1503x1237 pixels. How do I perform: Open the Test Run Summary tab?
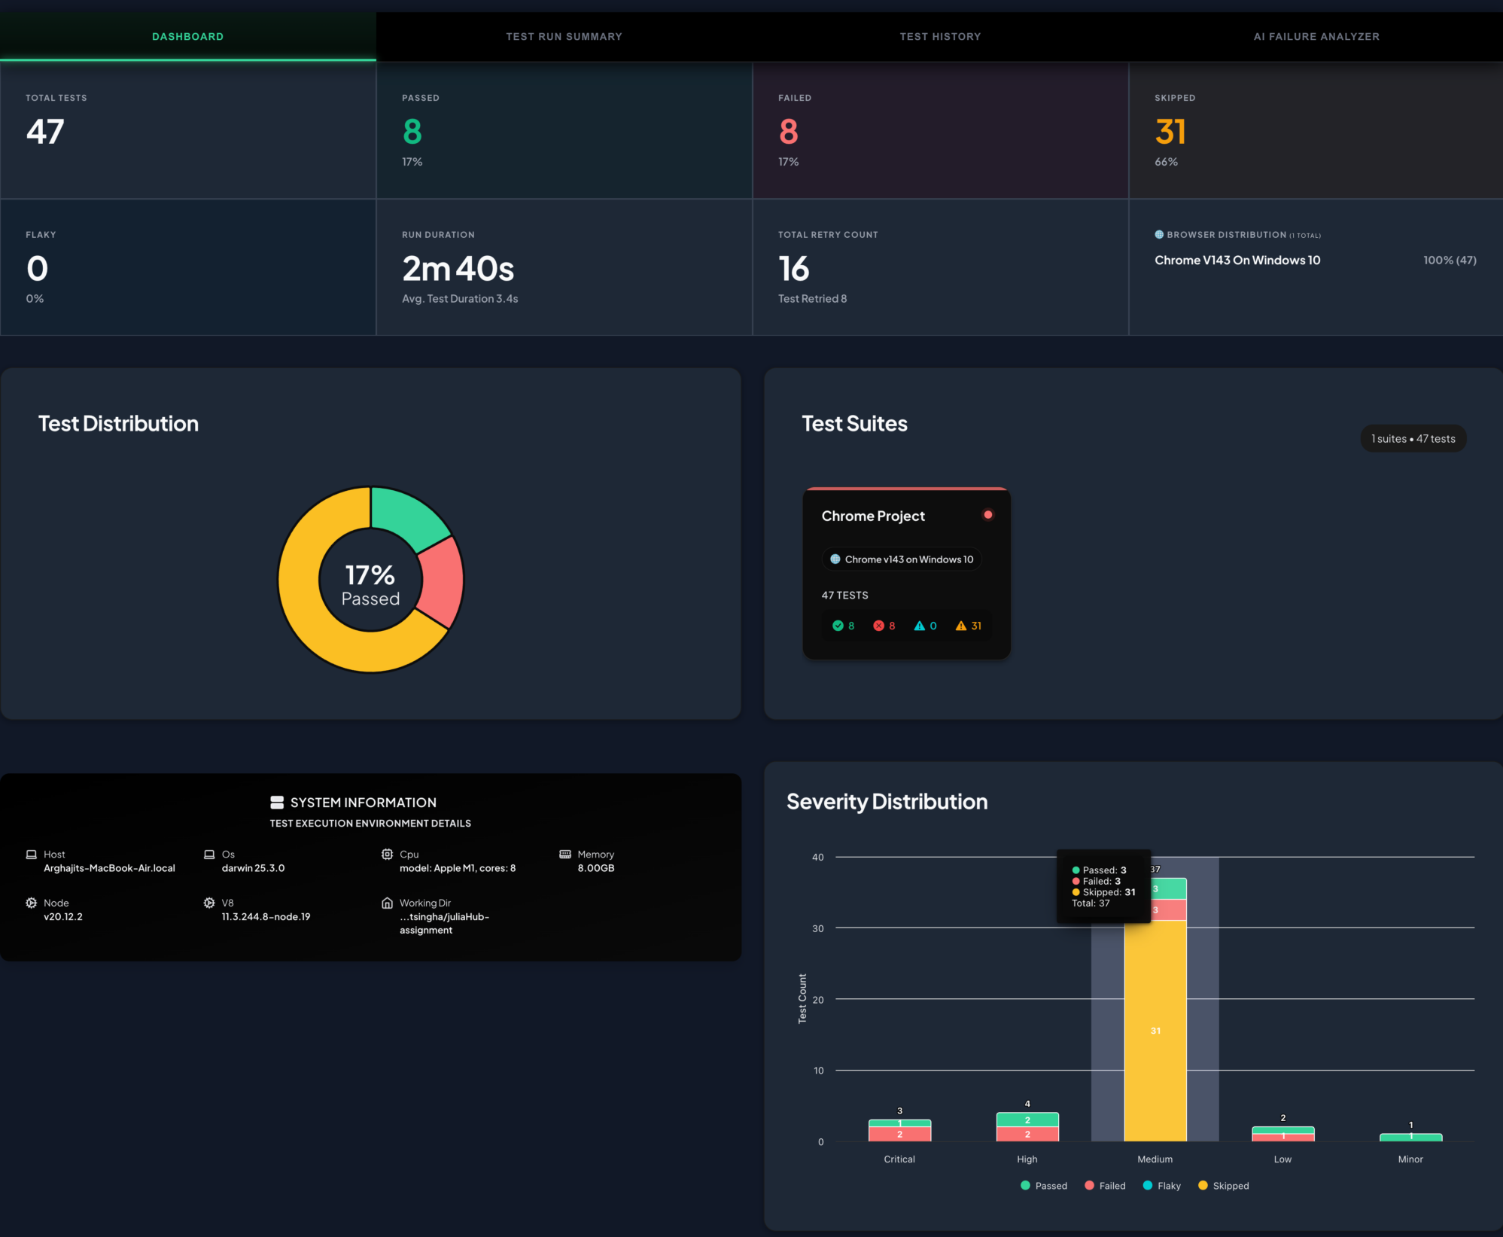pos(564,36)
